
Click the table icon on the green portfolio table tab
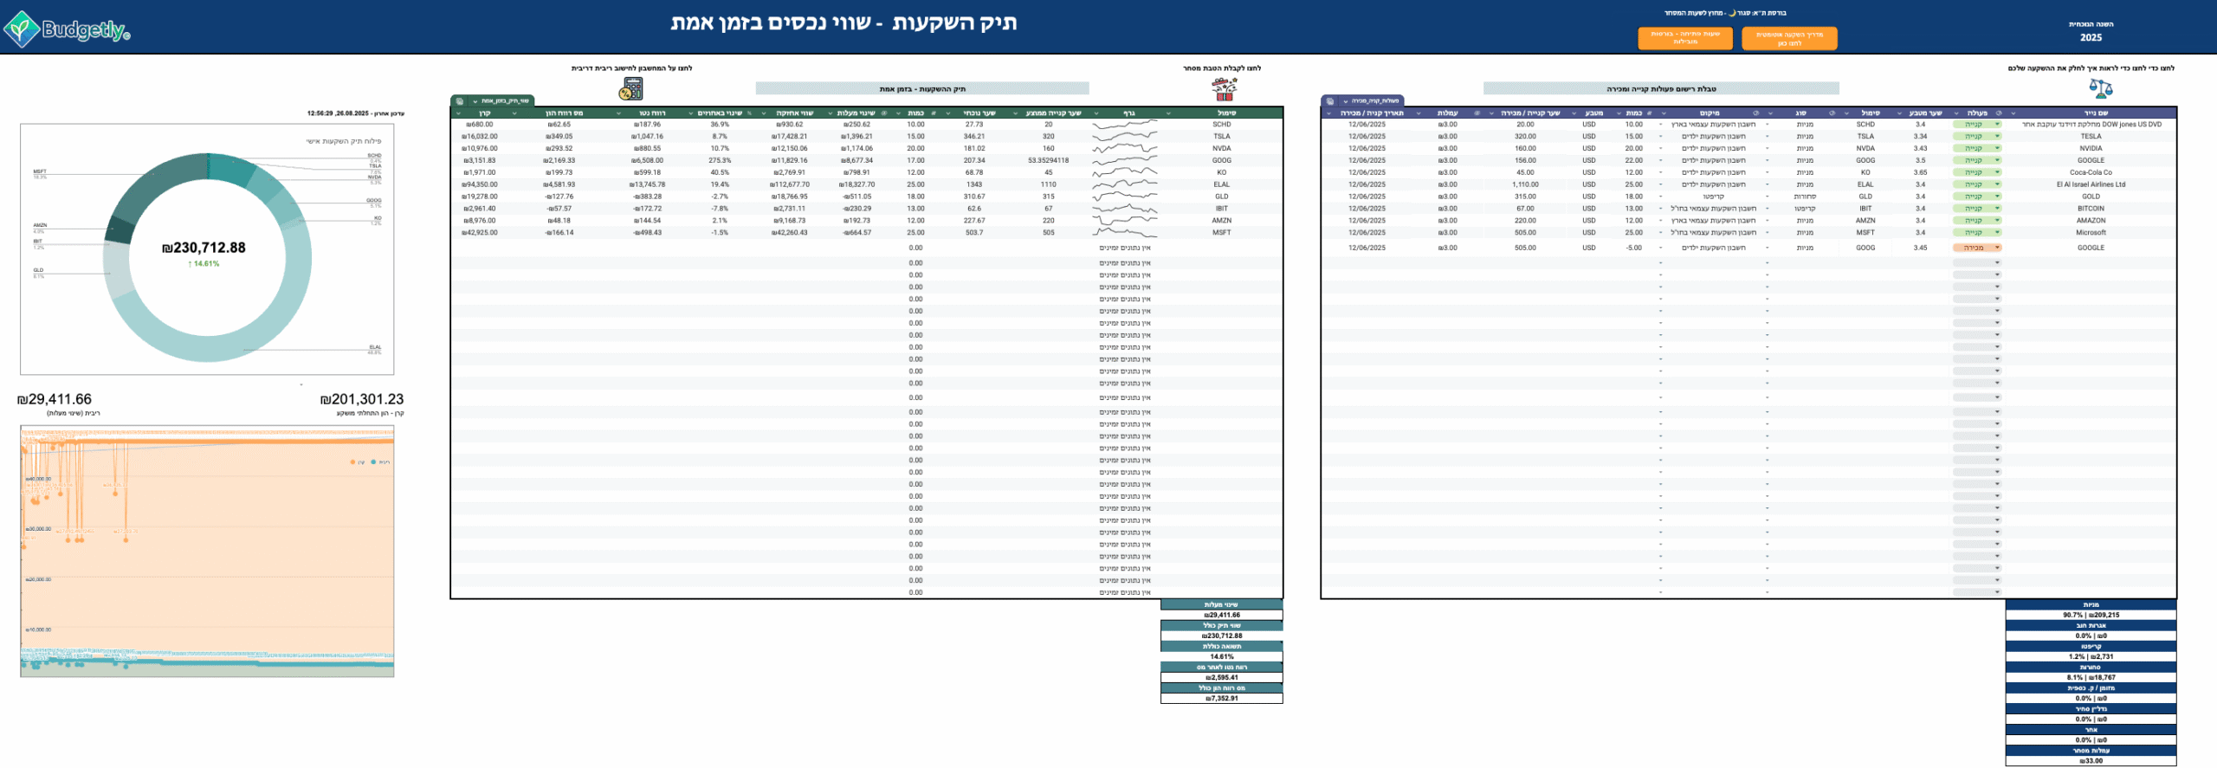pos(460,101)
